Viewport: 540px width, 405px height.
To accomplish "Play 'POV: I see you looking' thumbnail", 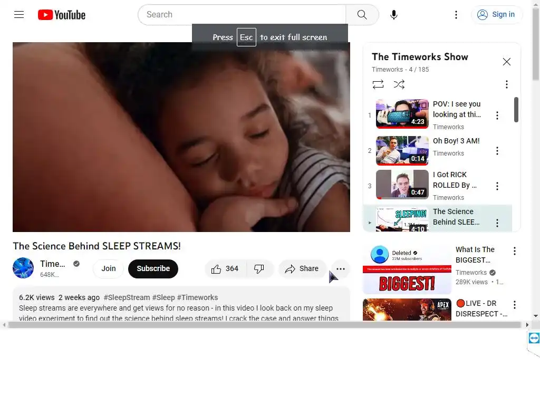I will coord(402,114).
